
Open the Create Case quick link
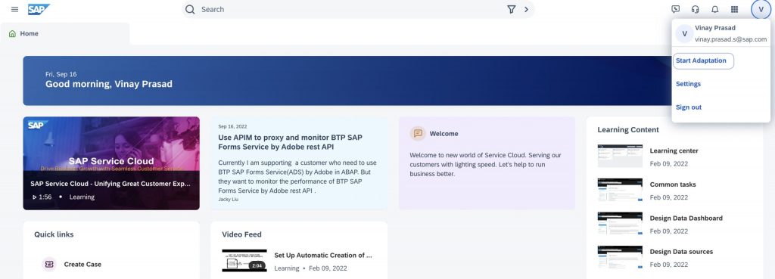[x=82, y=264]
